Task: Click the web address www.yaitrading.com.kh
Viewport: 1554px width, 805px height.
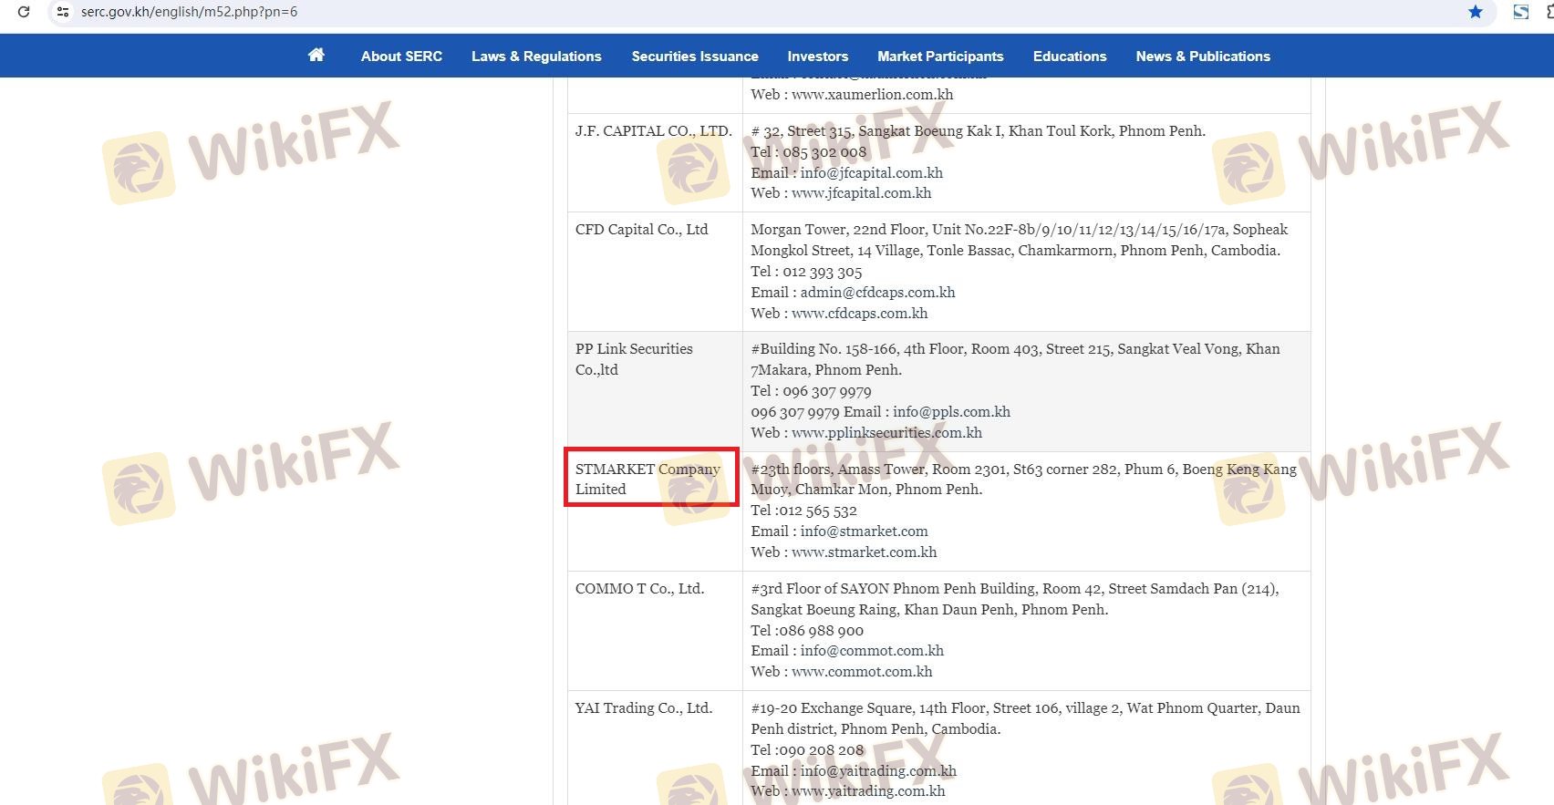Action: (869, 791)
